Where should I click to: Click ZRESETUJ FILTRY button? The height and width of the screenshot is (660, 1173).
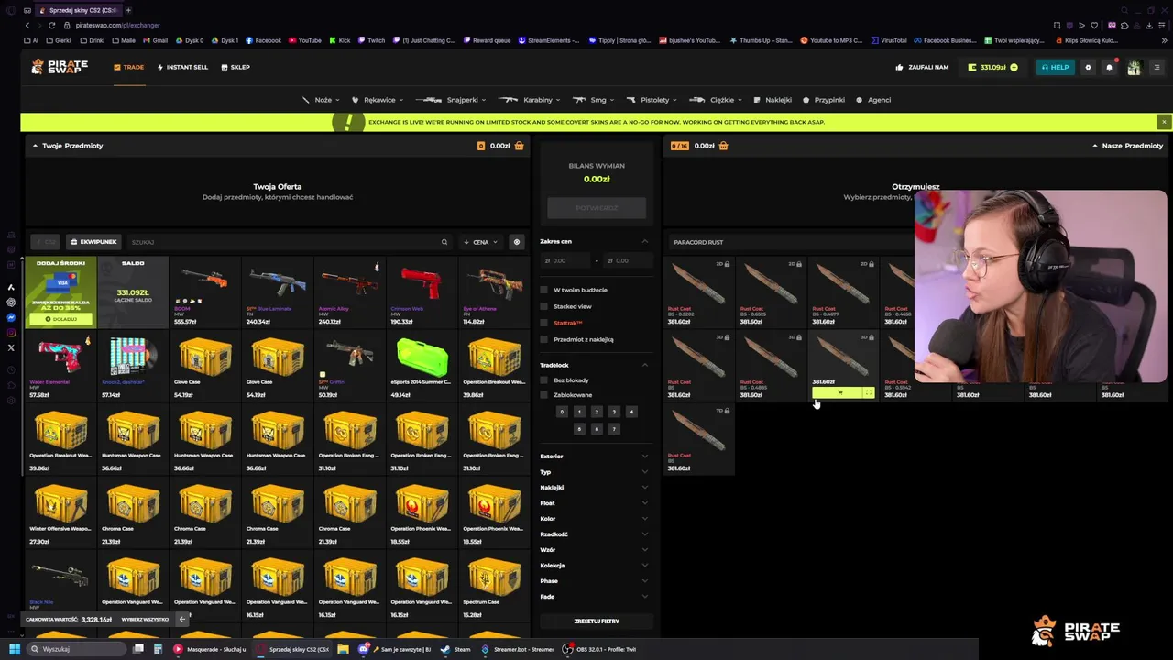tap(597, 621)
